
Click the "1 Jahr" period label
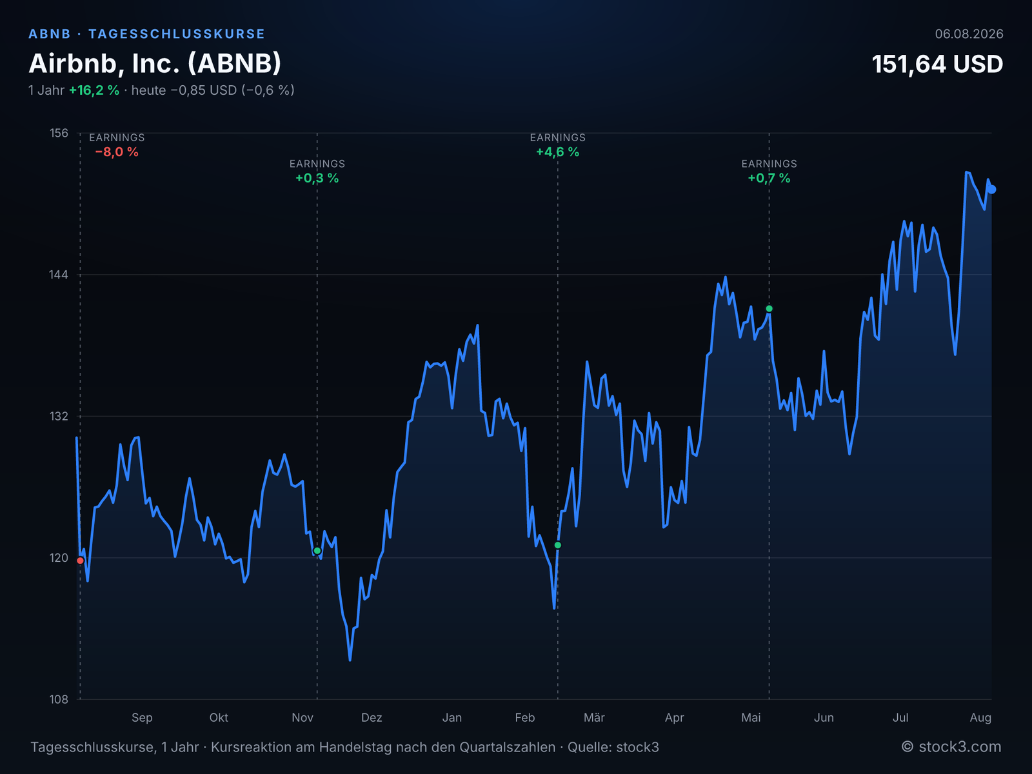tap(46, 90)
